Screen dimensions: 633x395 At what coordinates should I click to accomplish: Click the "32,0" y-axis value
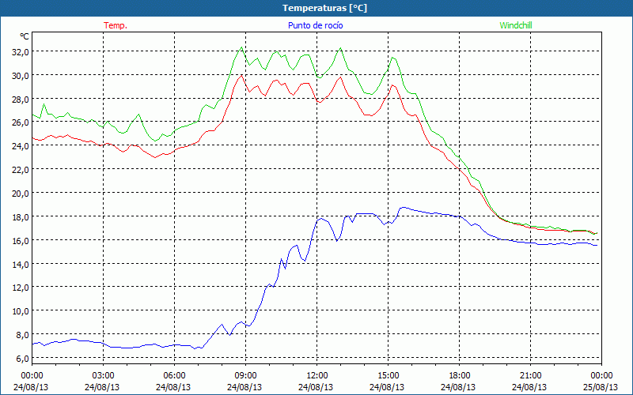[21, 52]
